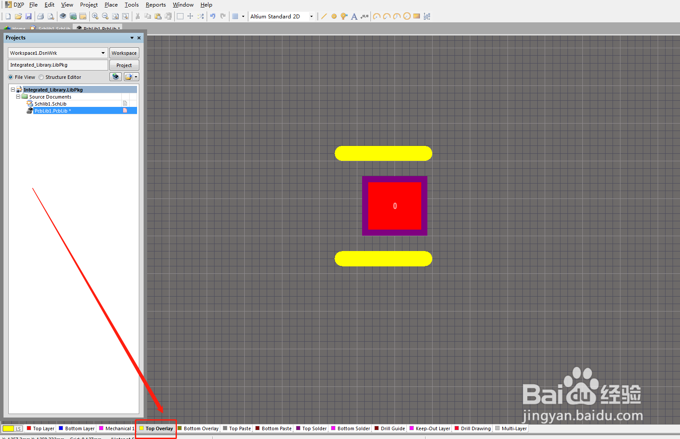Switch to the Top Overlay layer tab
Screen dimensions: 680x439
click(x=156, y=428)
